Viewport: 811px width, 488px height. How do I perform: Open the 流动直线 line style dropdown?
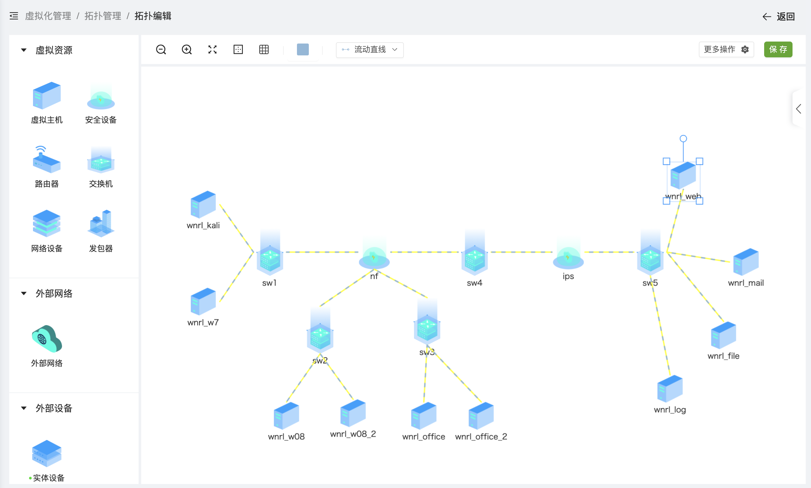pos(370,50)
